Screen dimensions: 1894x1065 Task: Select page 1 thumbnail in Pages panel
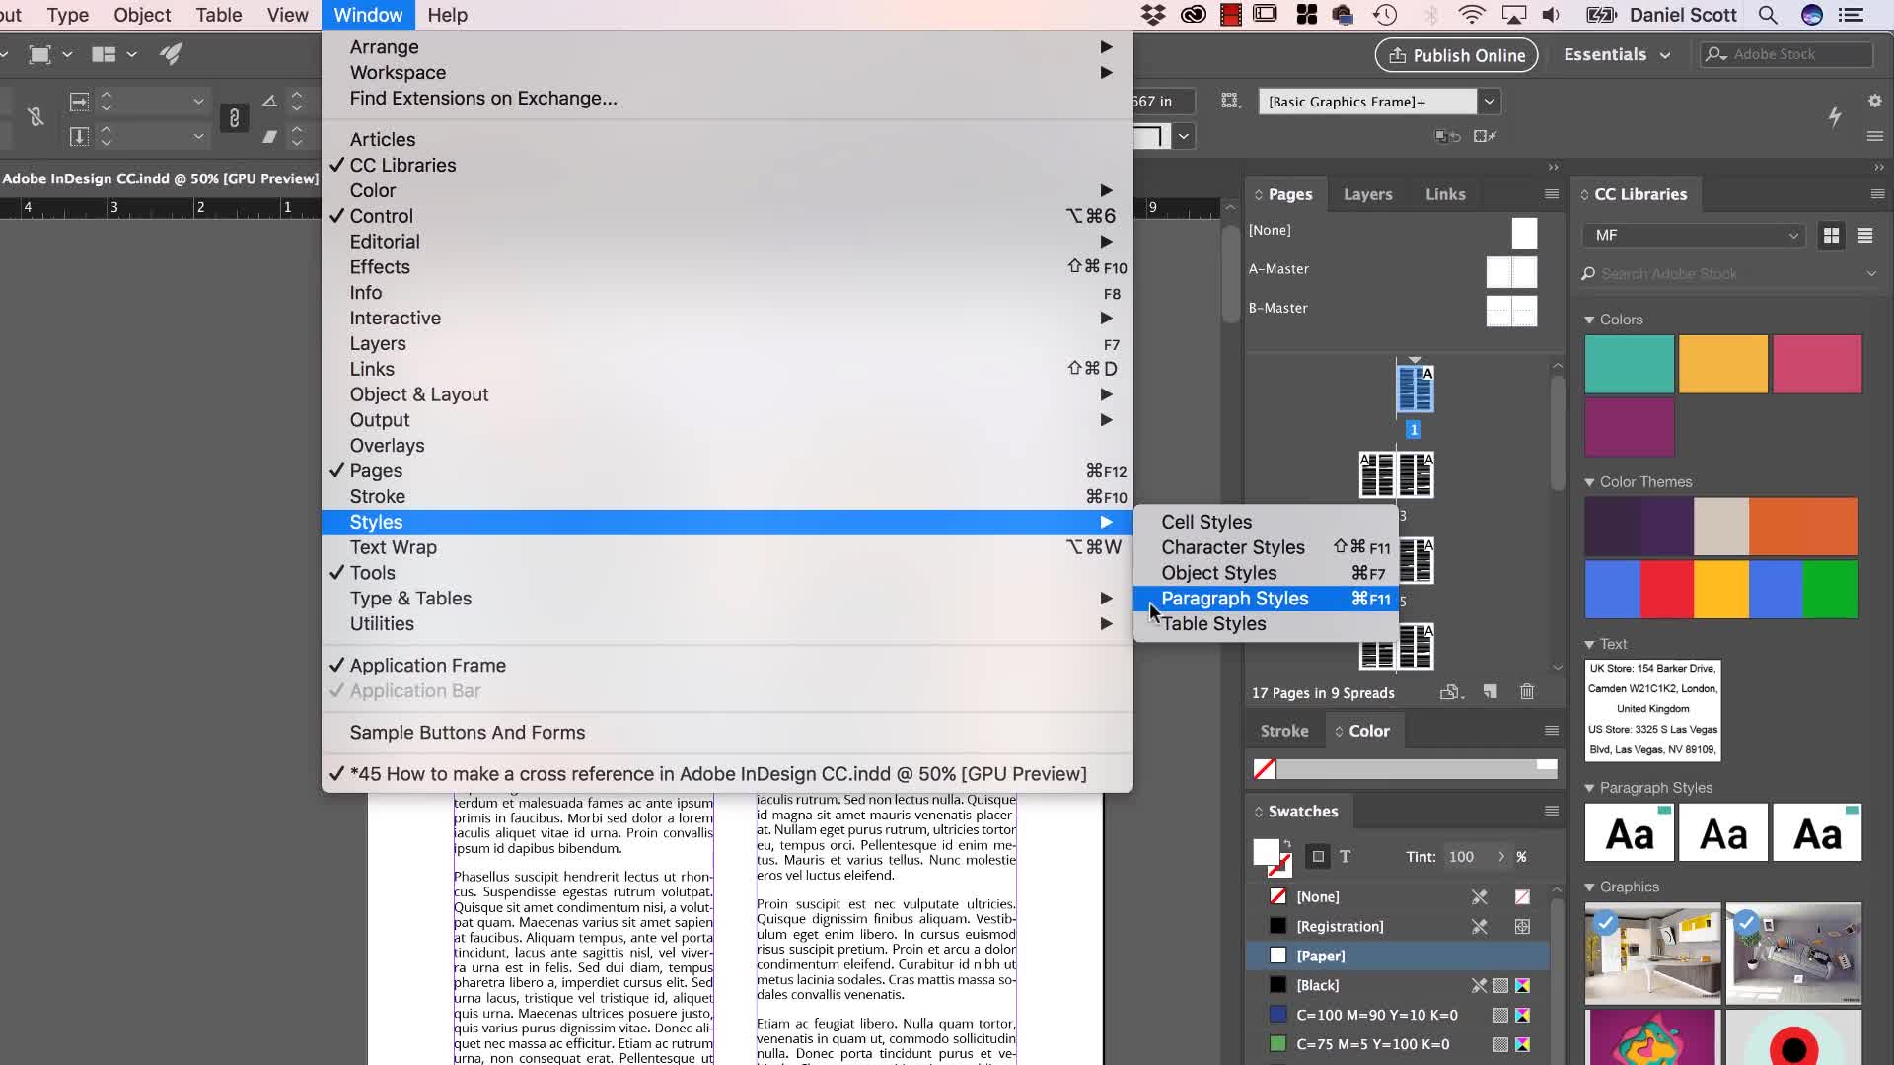click(x=1415, y=389)
